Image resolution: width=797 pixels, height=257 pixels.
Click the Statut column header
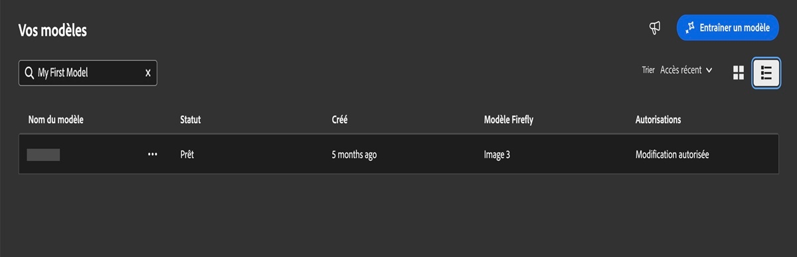(x=191, y=120)
